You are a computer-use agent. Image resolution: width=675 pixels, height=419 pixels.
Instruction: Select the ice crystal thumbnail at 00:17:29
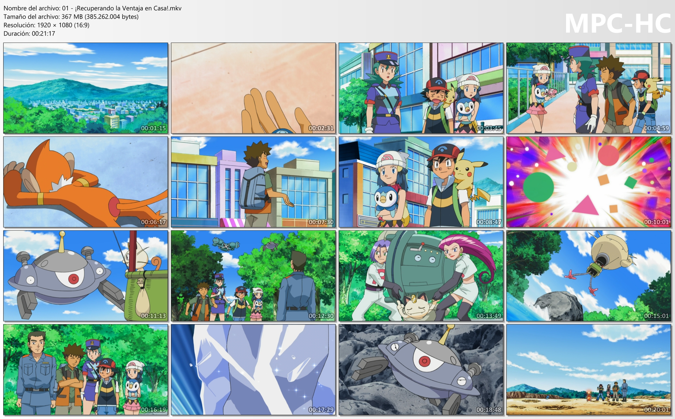point(253,369)
